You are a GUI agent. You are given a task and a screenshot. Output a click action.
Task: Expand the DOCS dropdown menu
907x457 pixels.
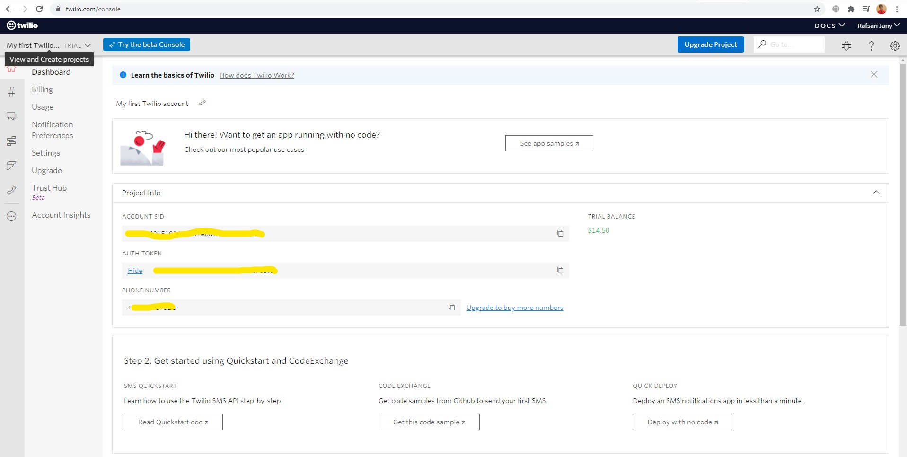point(829,26)
